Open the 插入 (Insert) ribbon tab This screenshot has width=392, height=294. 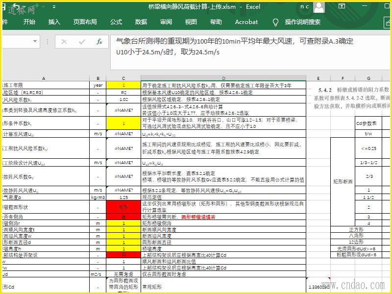54,22
